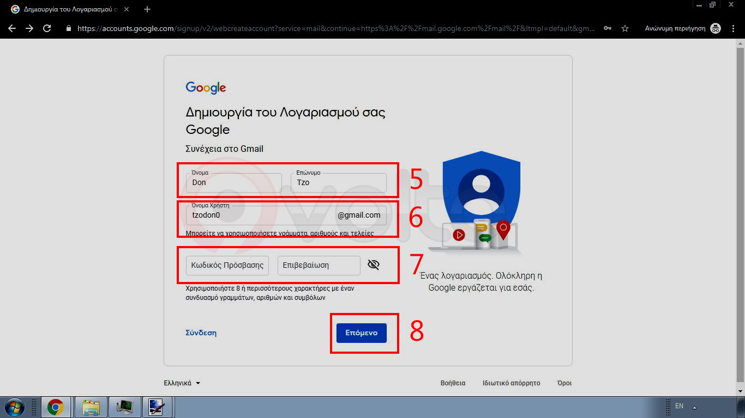The height and width of the screenshot is (418, 745).
Task: Click the Chrome taskbar icon
Action: click(55, 407)
